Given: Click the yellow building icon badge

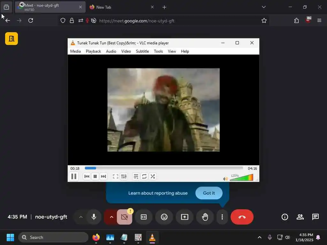Looking at the screenshot, I should point(11,39).
